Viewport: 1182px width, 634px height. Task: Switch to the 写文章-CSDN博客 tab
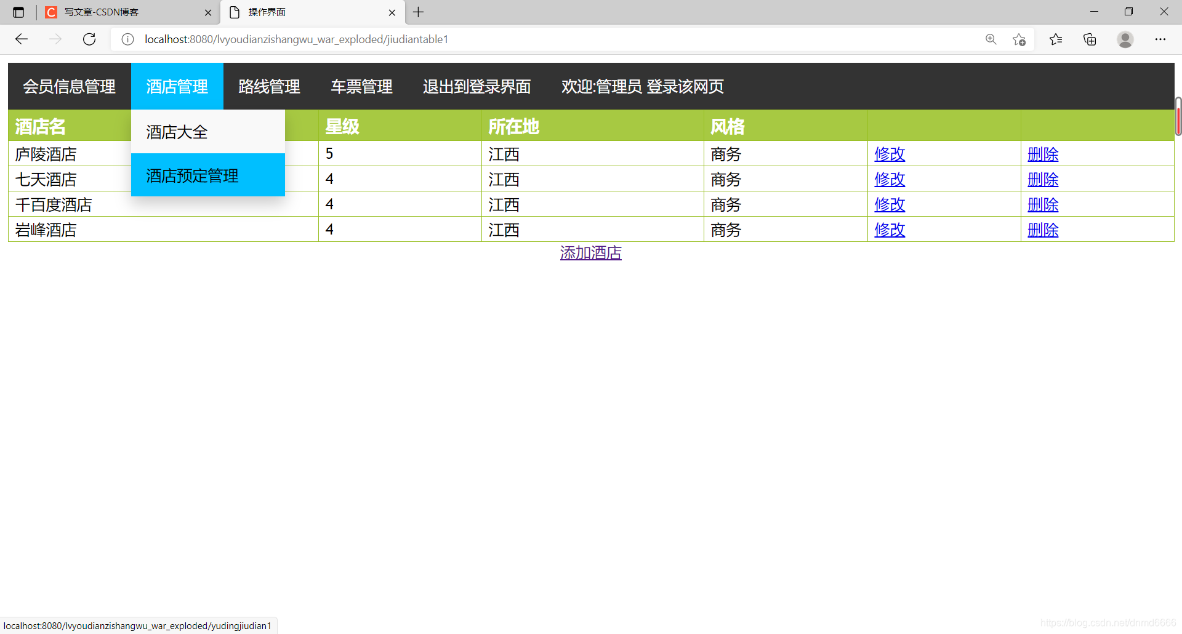[127, 12]
